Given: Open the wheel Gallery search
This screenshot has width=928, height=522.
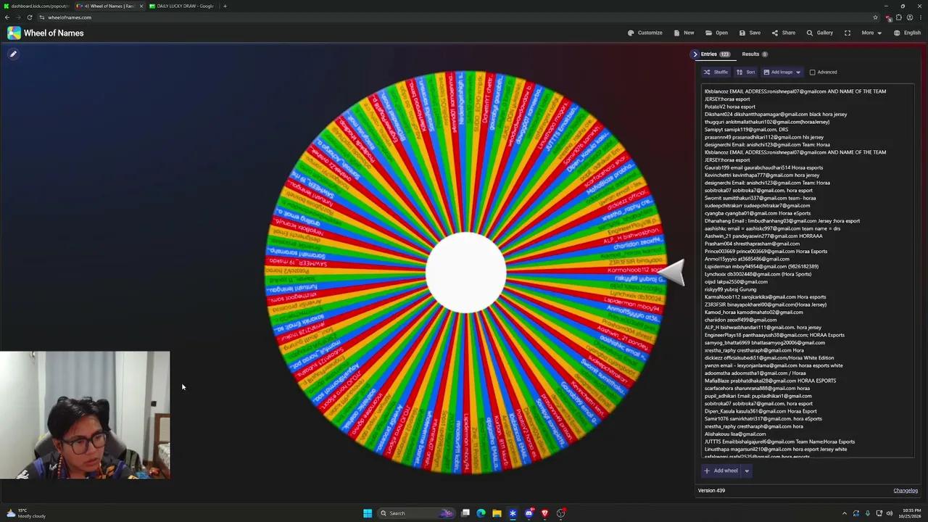Looking at the screenshot, I should tap(820, 33).
